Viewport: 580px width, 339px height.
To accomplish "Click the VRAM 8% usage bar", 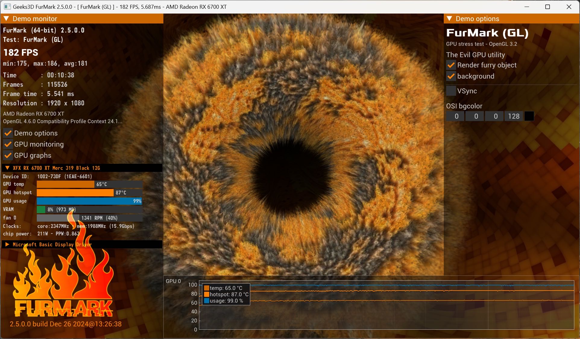I will pyautogui.click(x=90, y=210).
